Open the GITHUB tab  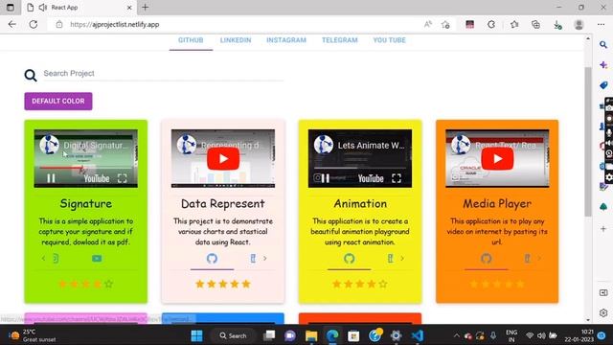pyautogui.click(x=191, y=40)
